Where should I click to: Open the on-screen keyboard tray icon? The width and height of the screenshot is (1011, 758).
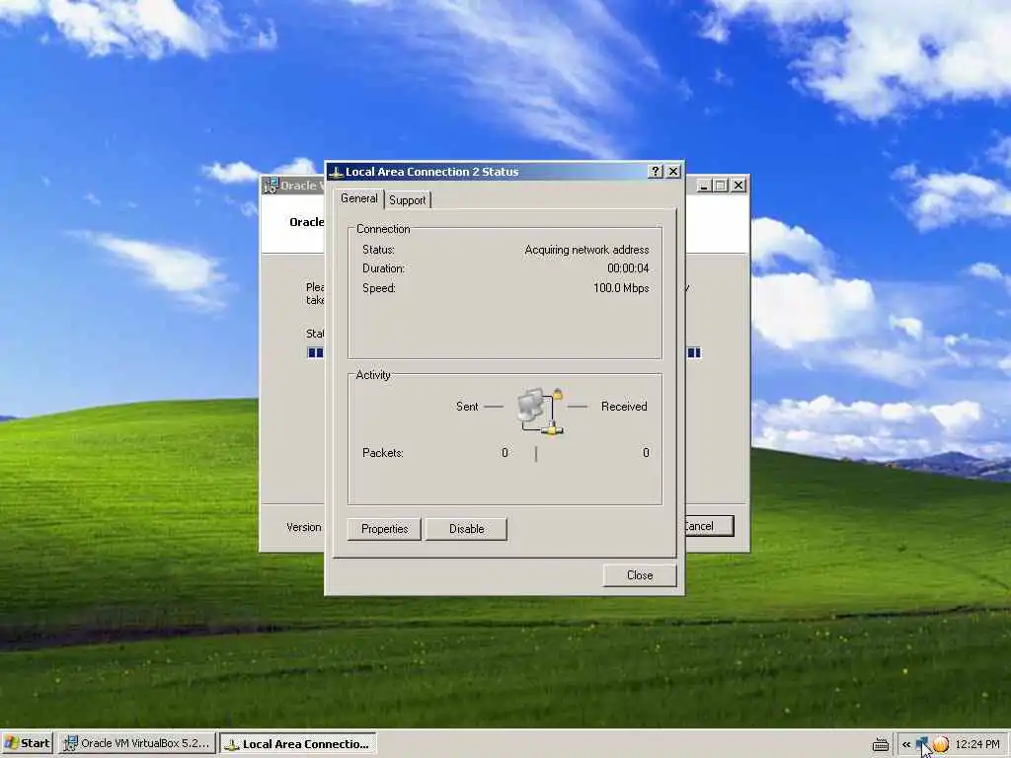click(880, 744)
